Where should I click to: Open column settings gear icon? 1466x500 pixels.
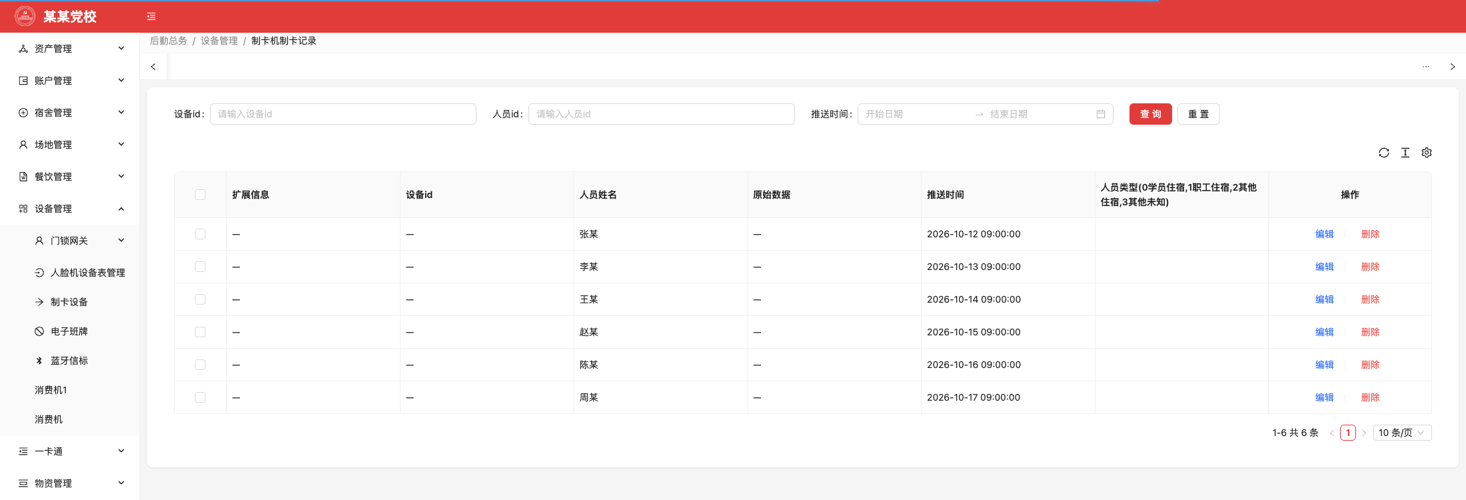(1427, 153)
